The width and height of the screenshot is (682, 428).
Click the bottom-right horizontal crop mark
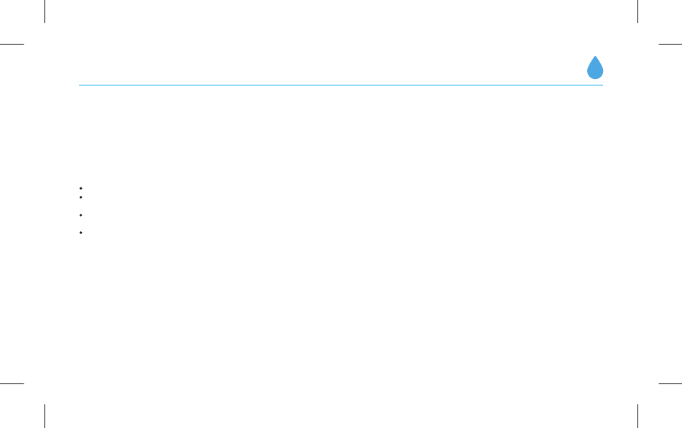(671, 383)
